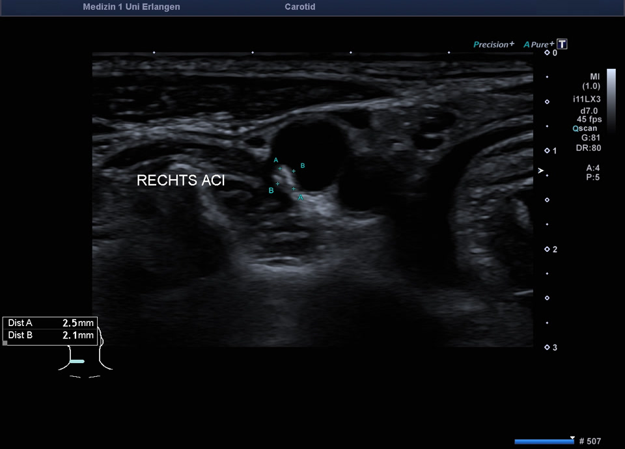Click the MI (1.0) value
Image resolution: width=625 pixels, height=449 pixels.
point(592,81)
